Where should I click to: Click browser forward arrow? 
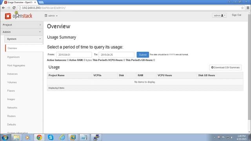pos(9,8)
